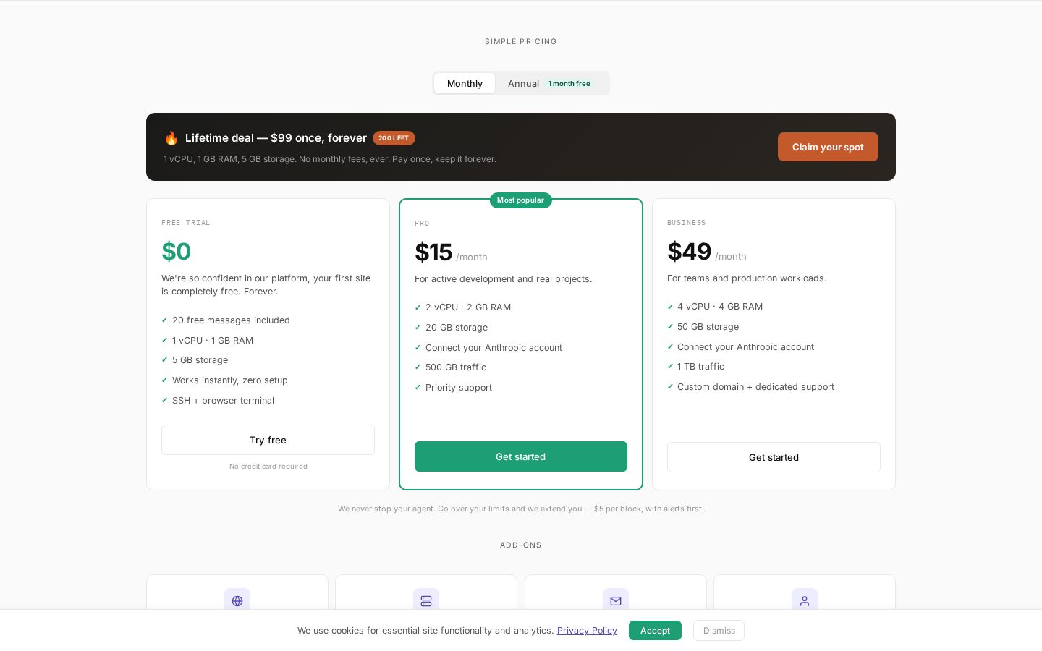Click 'No credit card required' note

click(x=268, y=466)
